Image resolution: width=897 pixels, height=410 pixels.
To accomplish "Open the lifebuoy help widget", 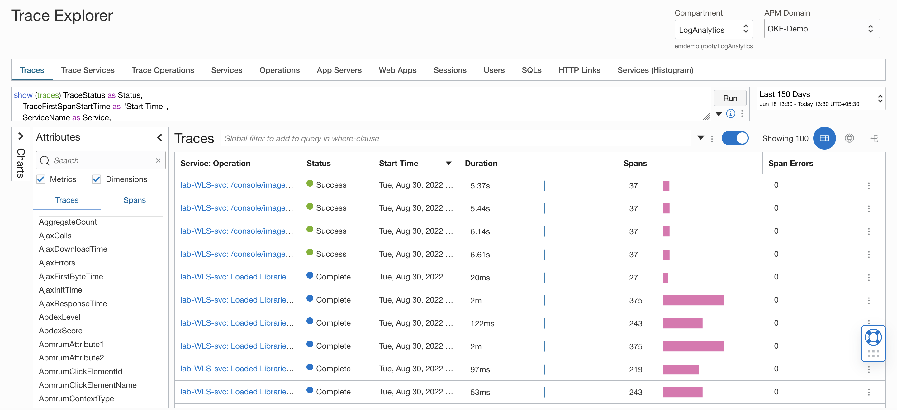I will 873,337.
